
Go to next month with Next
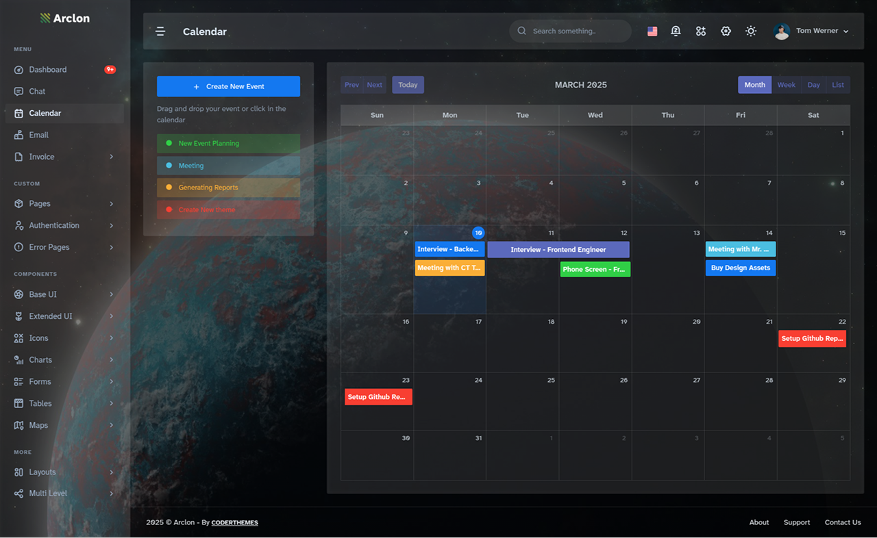coord(374,85)
